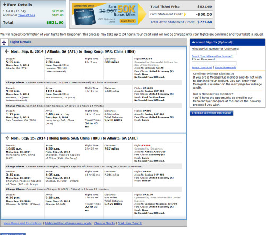Click the airplane icon beside Fare Details

pos(5,5)
